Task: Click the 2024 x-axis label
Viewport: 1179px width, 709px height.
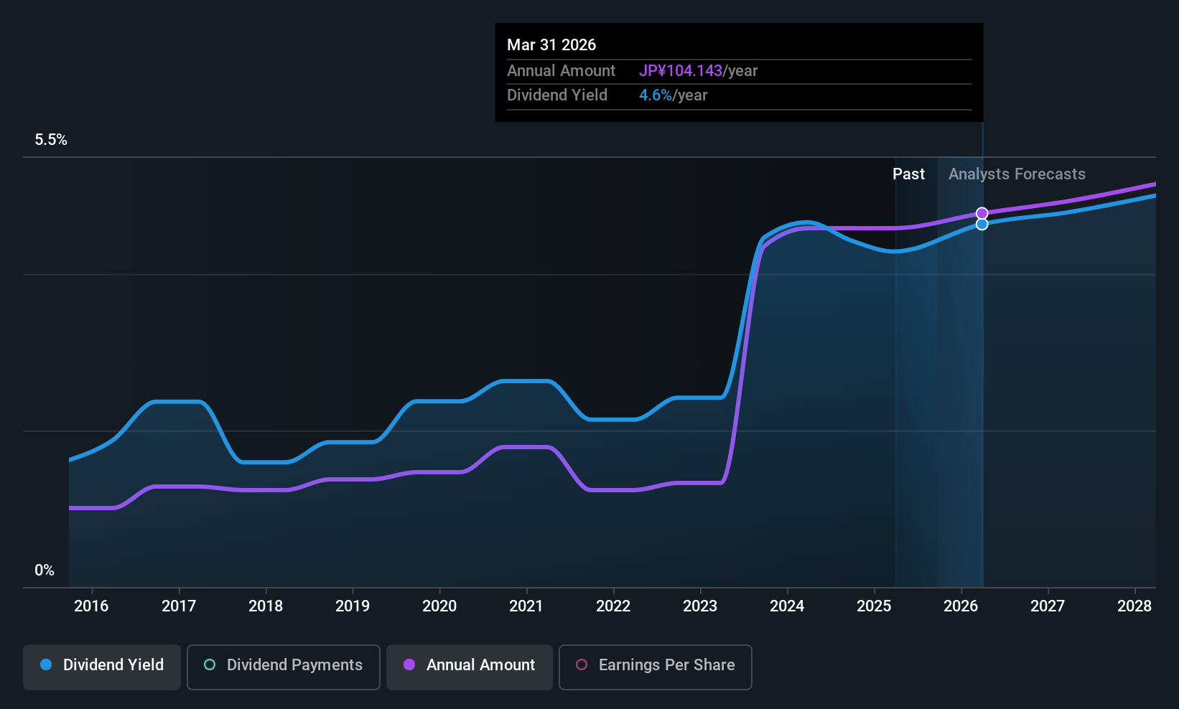Action: coord(787,606)
